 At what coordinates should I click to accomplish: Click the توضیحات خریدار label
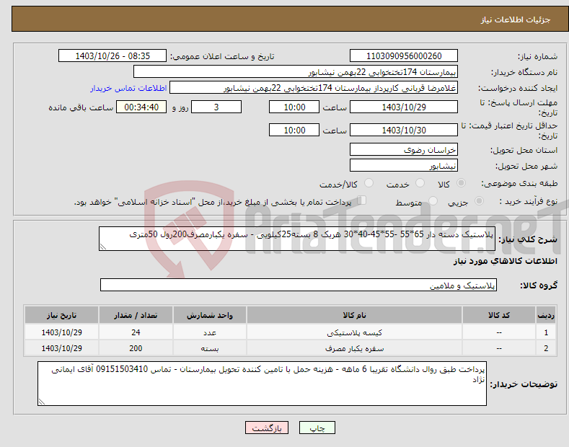tap(524, 384)
